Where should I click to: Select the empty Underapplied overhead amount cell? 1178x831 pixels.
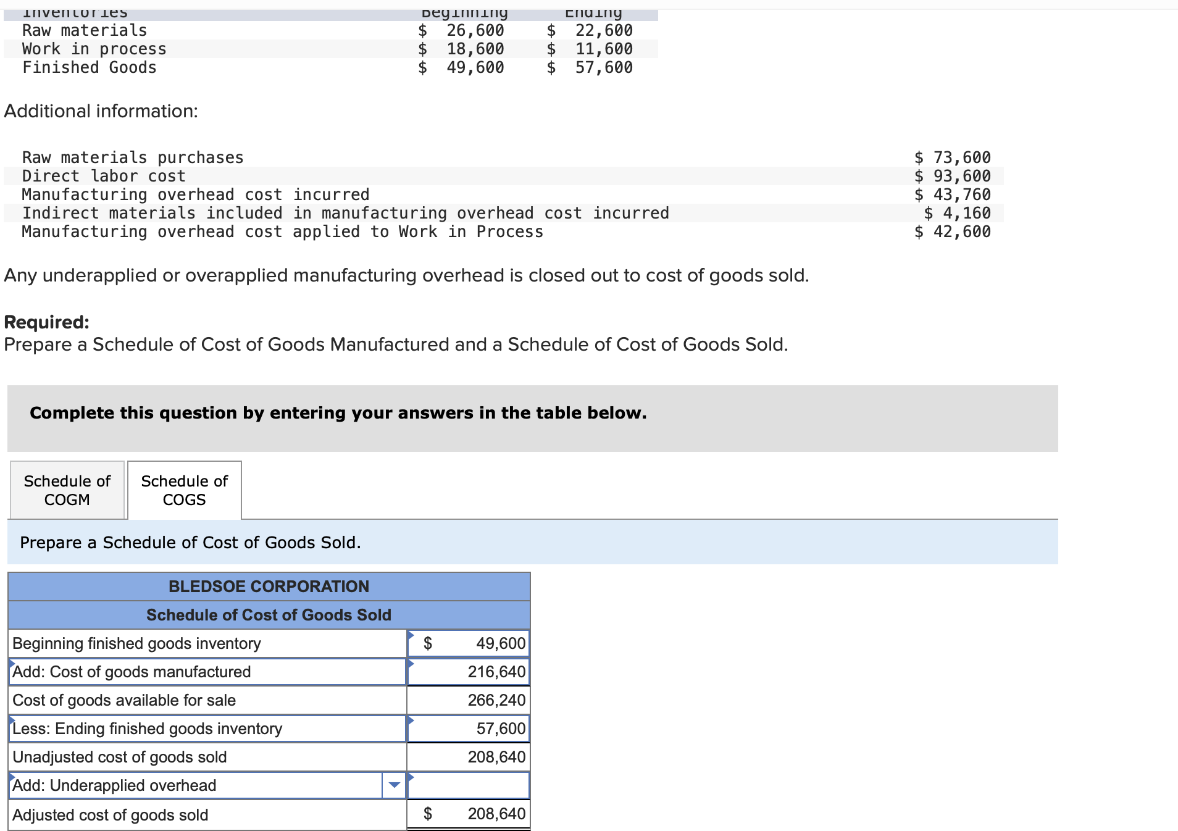[x=469, y=785]
